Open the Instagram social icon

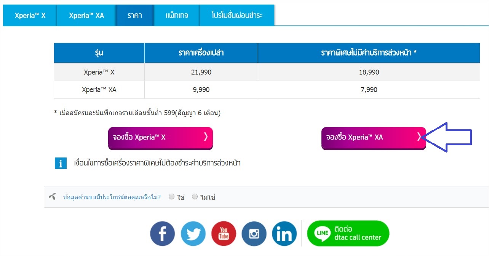coord(254,234)
